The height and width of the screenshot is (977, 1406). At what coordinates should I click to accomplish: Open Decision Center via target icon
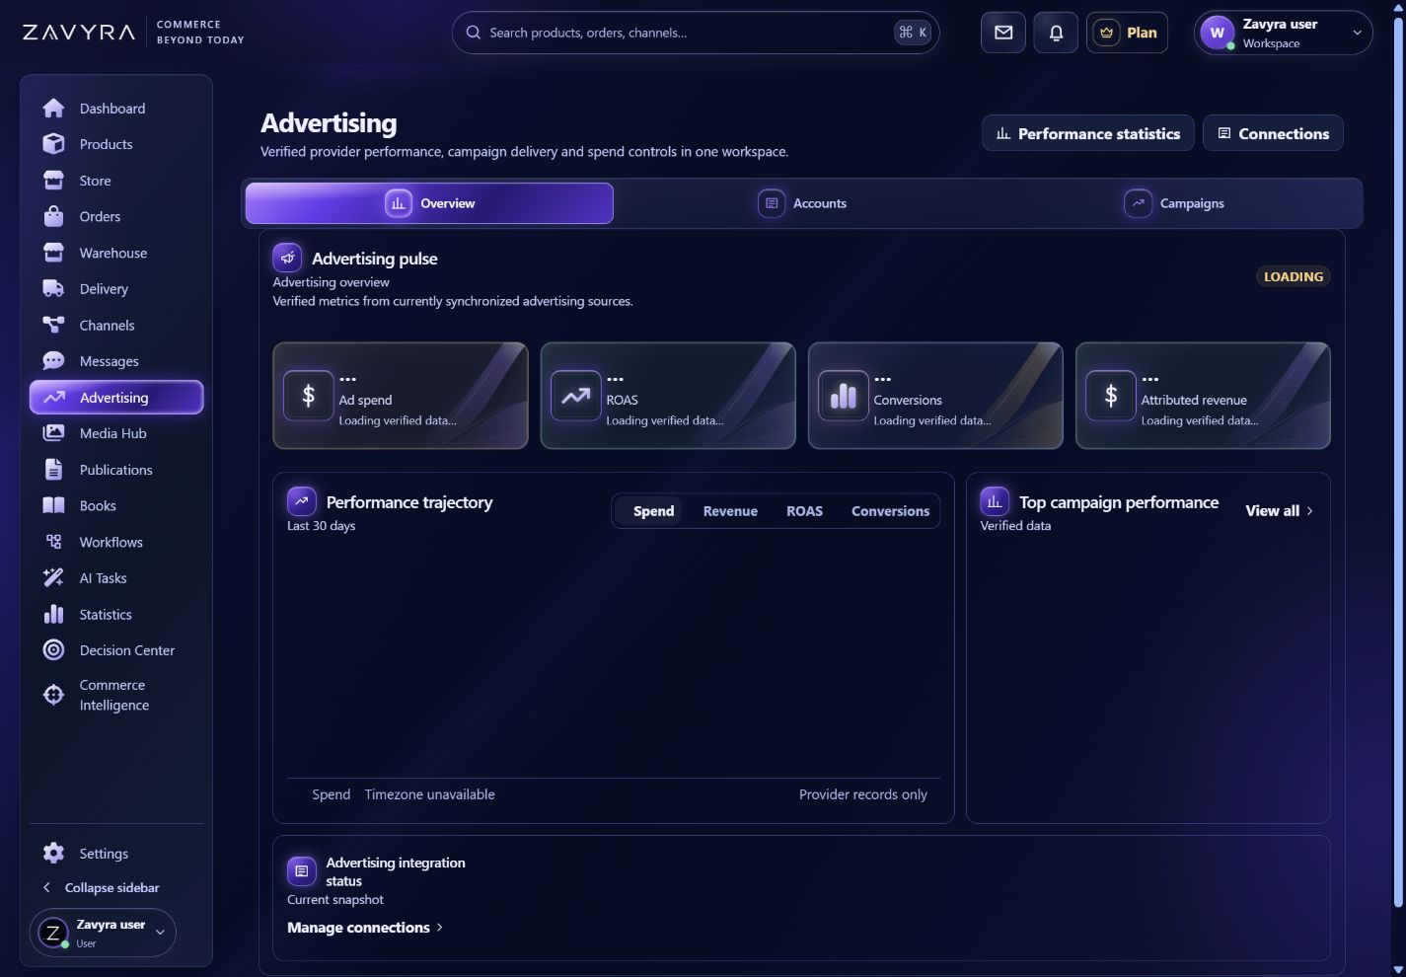54,650
